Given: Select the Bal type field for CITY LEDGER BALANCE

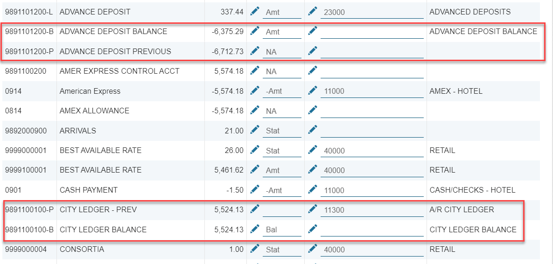Looking at the screenshot, I should pyautogui.click(x=282, y=230).
